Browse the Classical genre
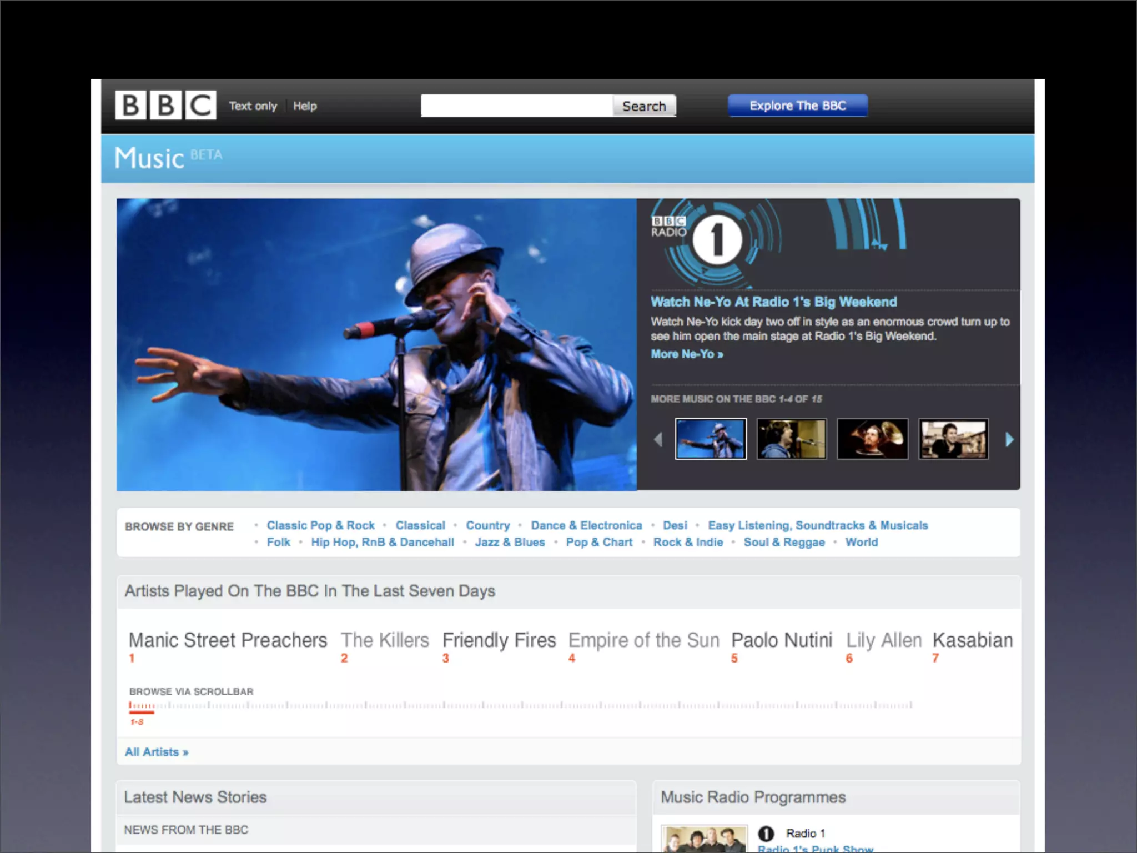The image size is (1137, 853). pyautogui.click(x=420, y=525)
